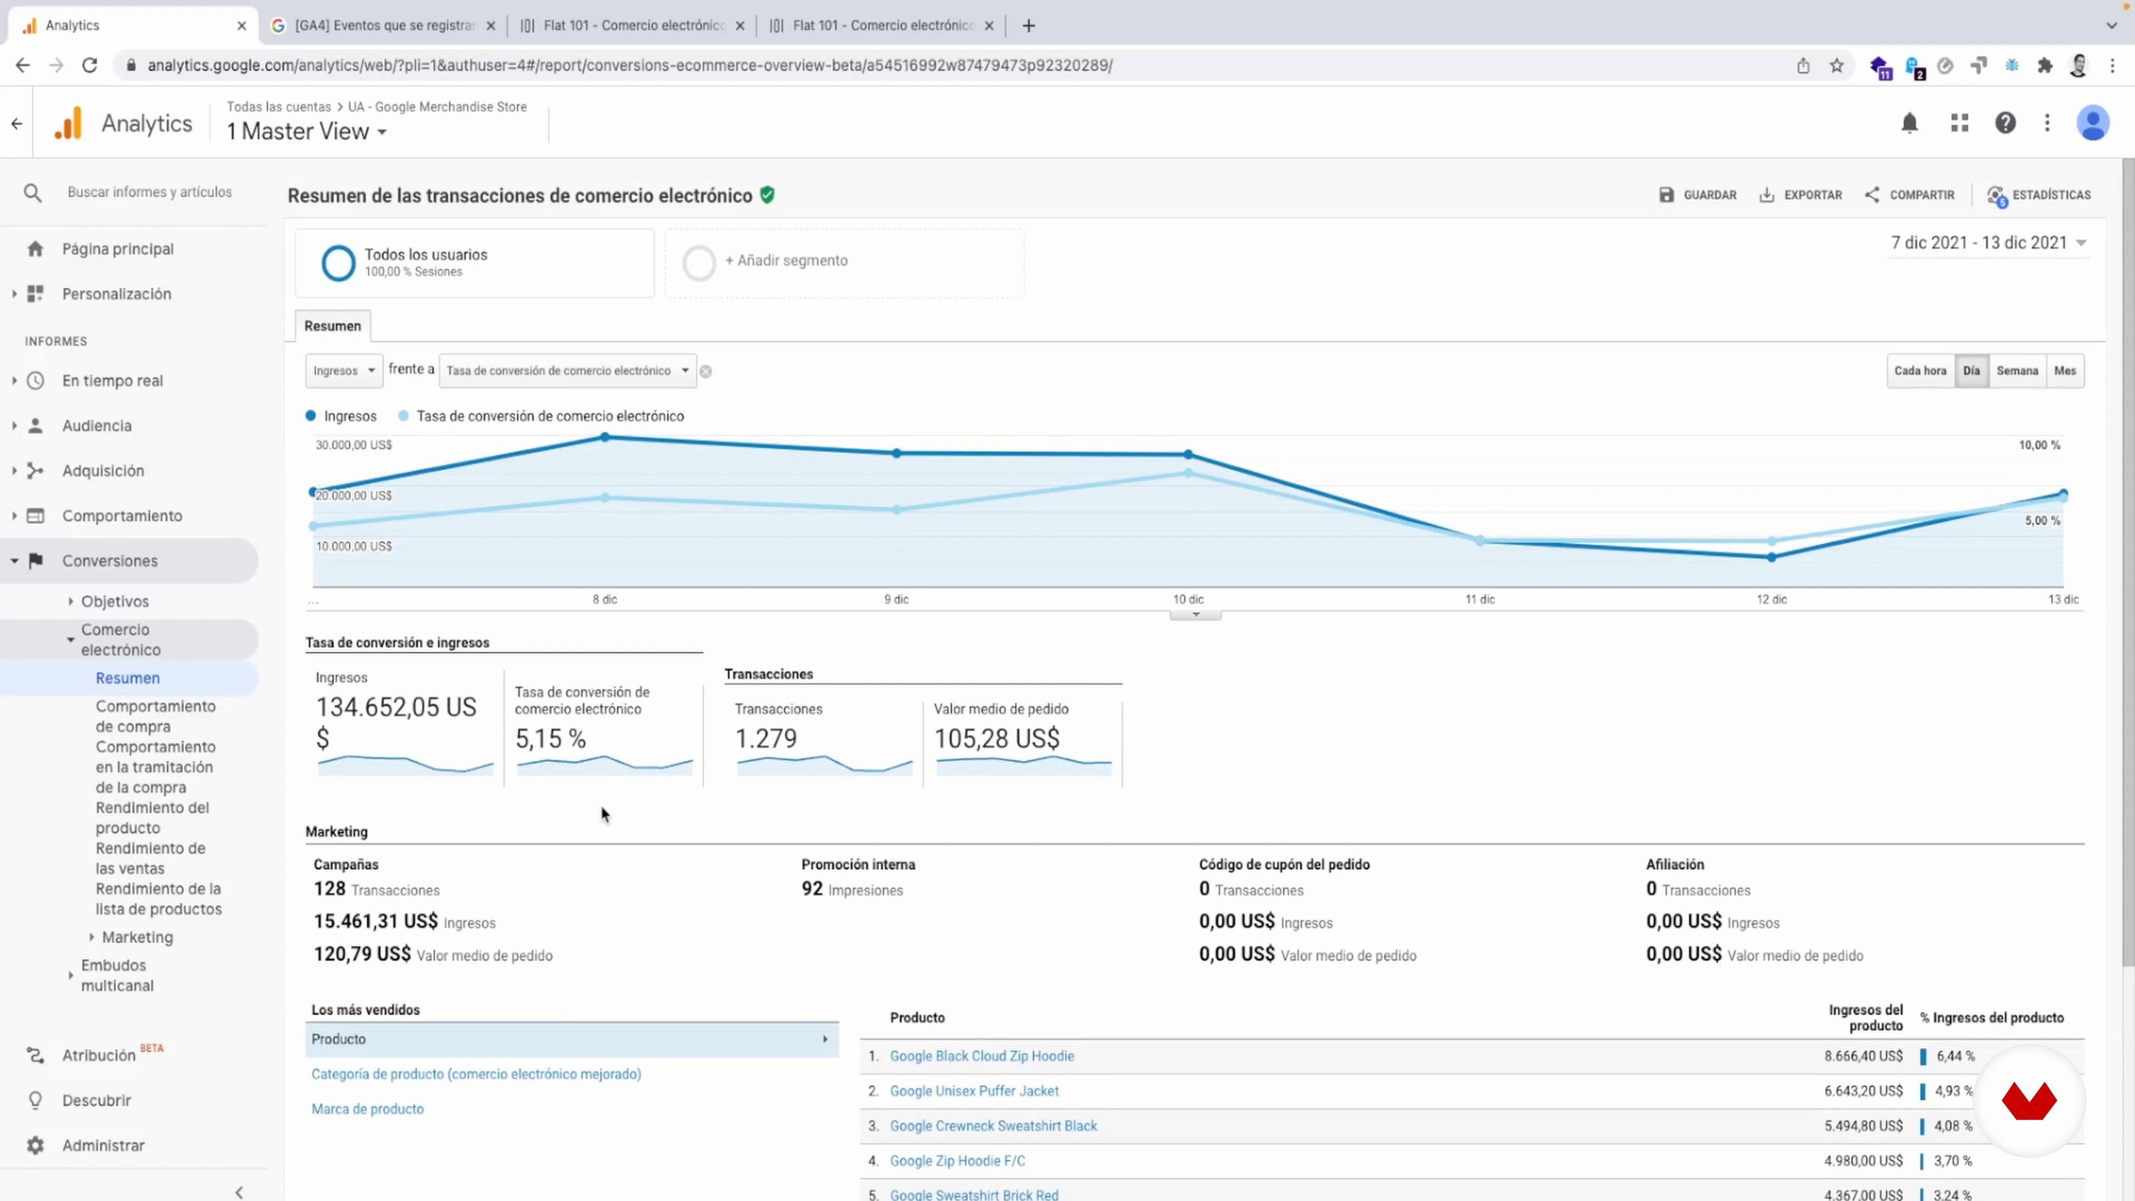Click the Buscar informes y artículos field
This screenshot has height=1201, width=2135.
(x=150, y=192)
